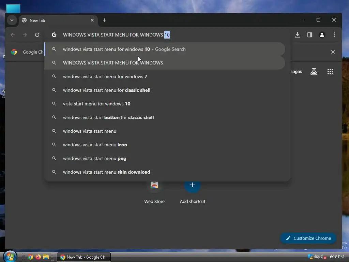Viewport: 349px width, 262px height.
Task: Click the muted volume tray icon
Action: point(323,257)
